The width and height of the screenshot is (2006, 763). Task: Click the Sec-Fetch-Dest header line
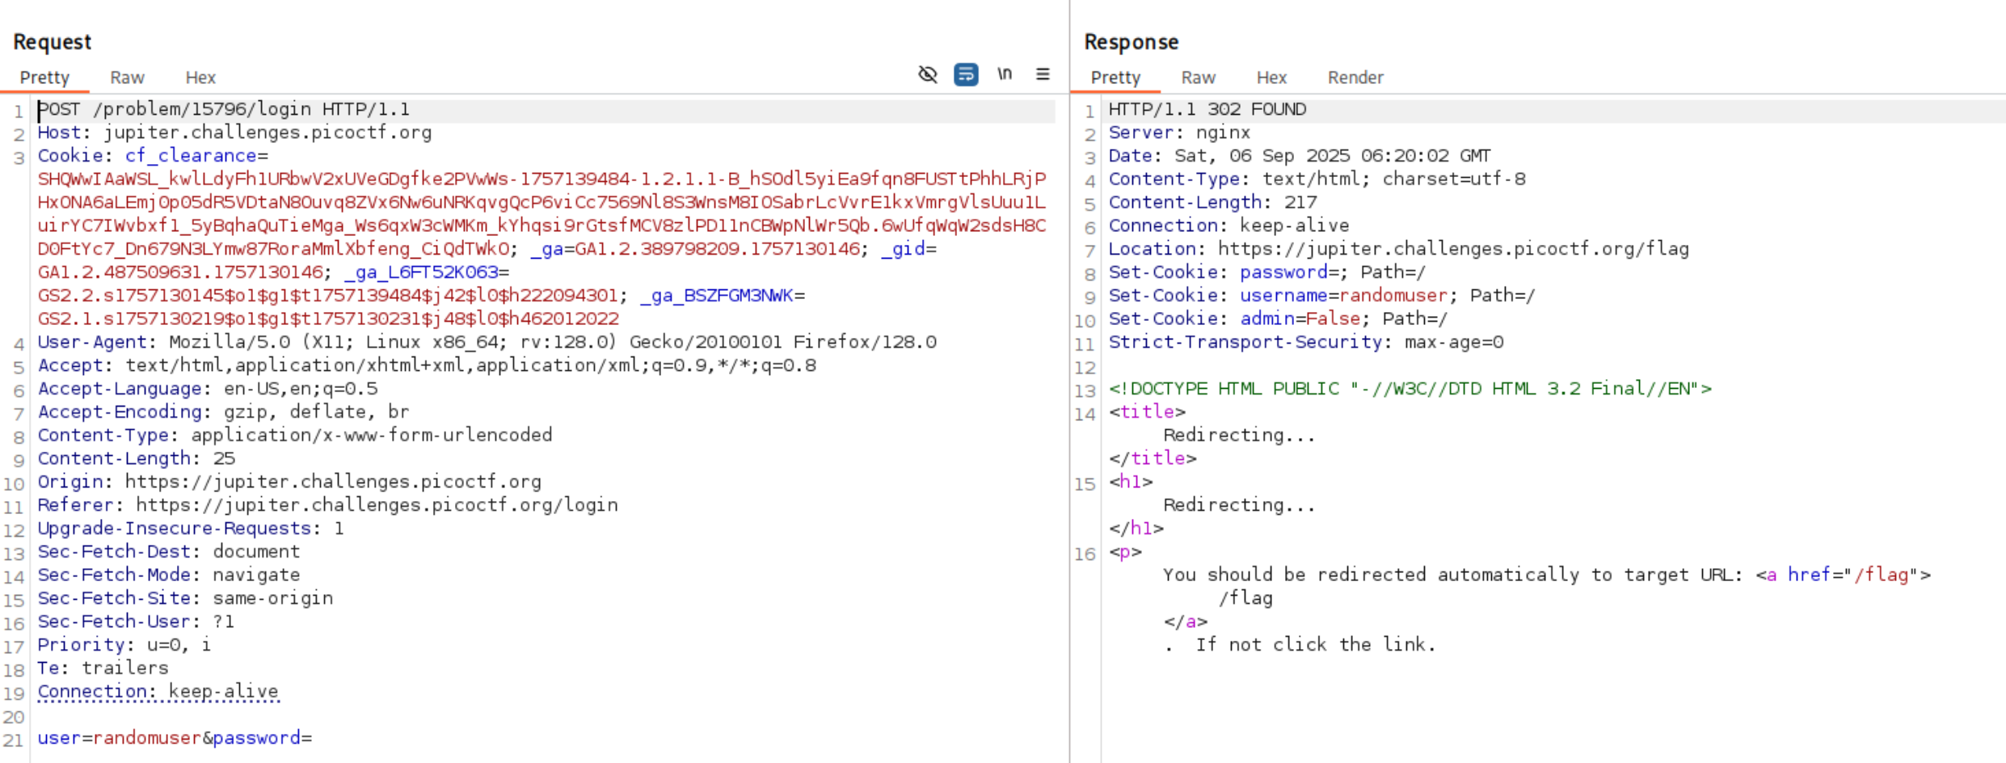(x=169, y=551)
